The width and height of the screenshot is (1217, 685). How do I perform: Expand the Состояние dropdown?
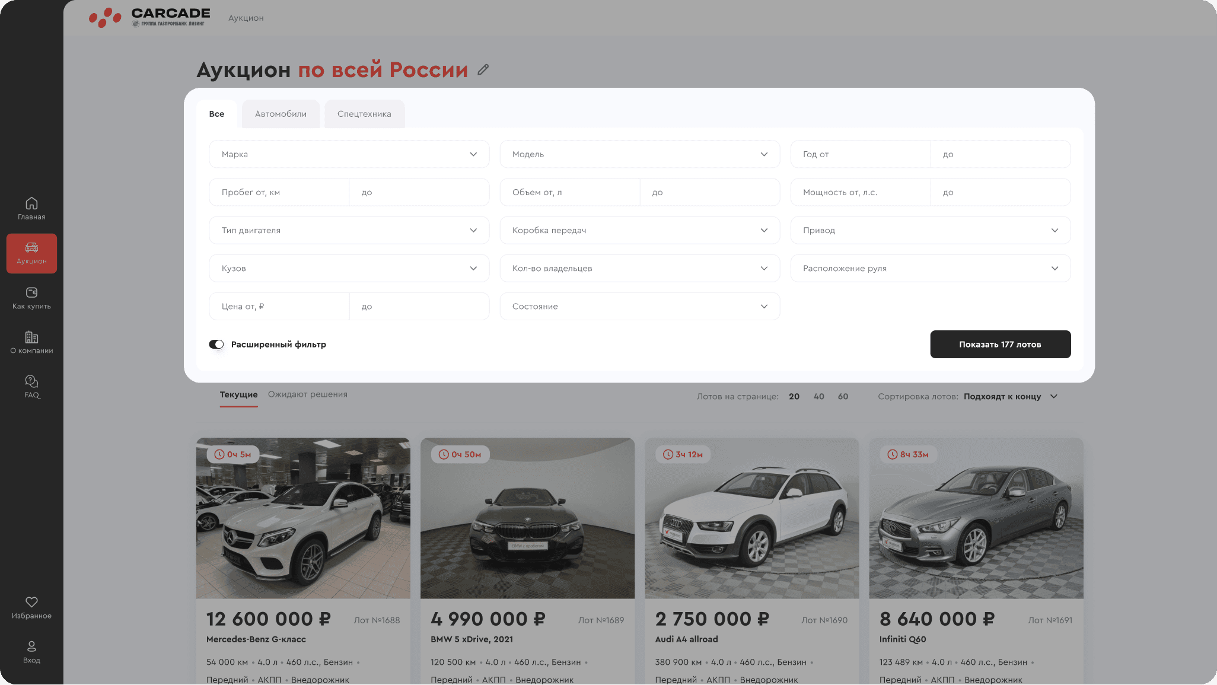pyautogui.click(x=640, y=306)
